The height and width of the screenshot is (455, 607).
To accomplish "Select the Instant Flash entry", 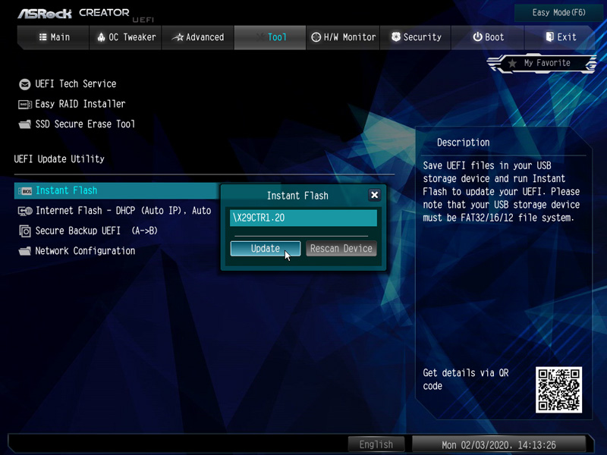I will tap(117, 191).
